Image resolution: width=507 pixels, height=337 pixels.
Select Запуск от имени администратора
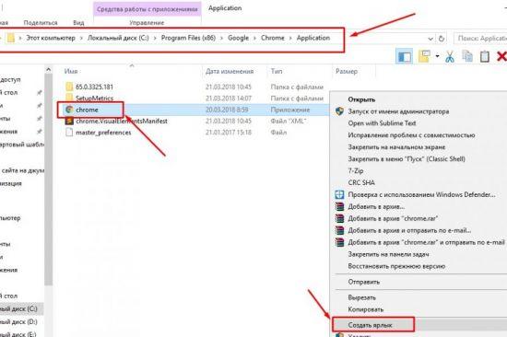coord(398,111)
